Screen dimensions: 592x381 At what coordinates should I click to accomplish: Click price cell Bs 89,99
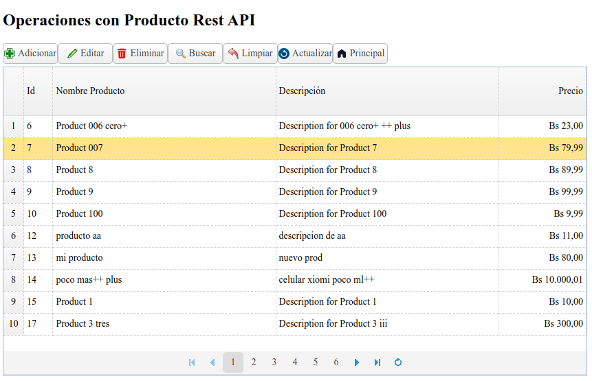click(x=542, y=170)
